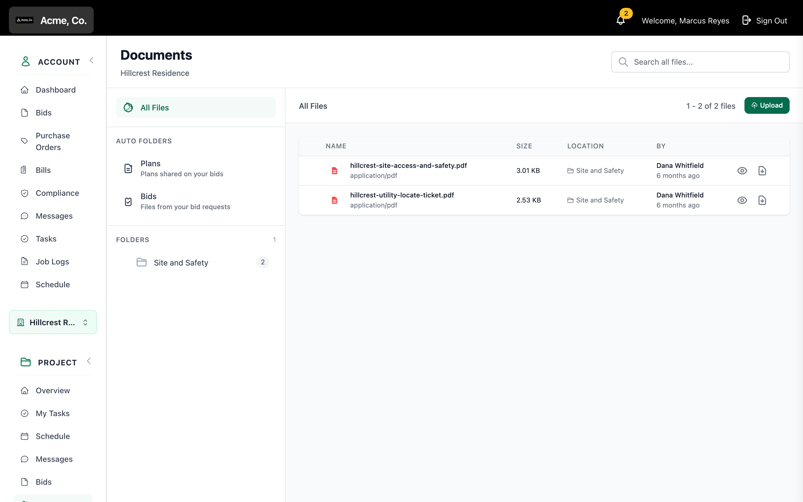
Task: Collapse the ACCOUNT section chevron
Action: point(91,61)
